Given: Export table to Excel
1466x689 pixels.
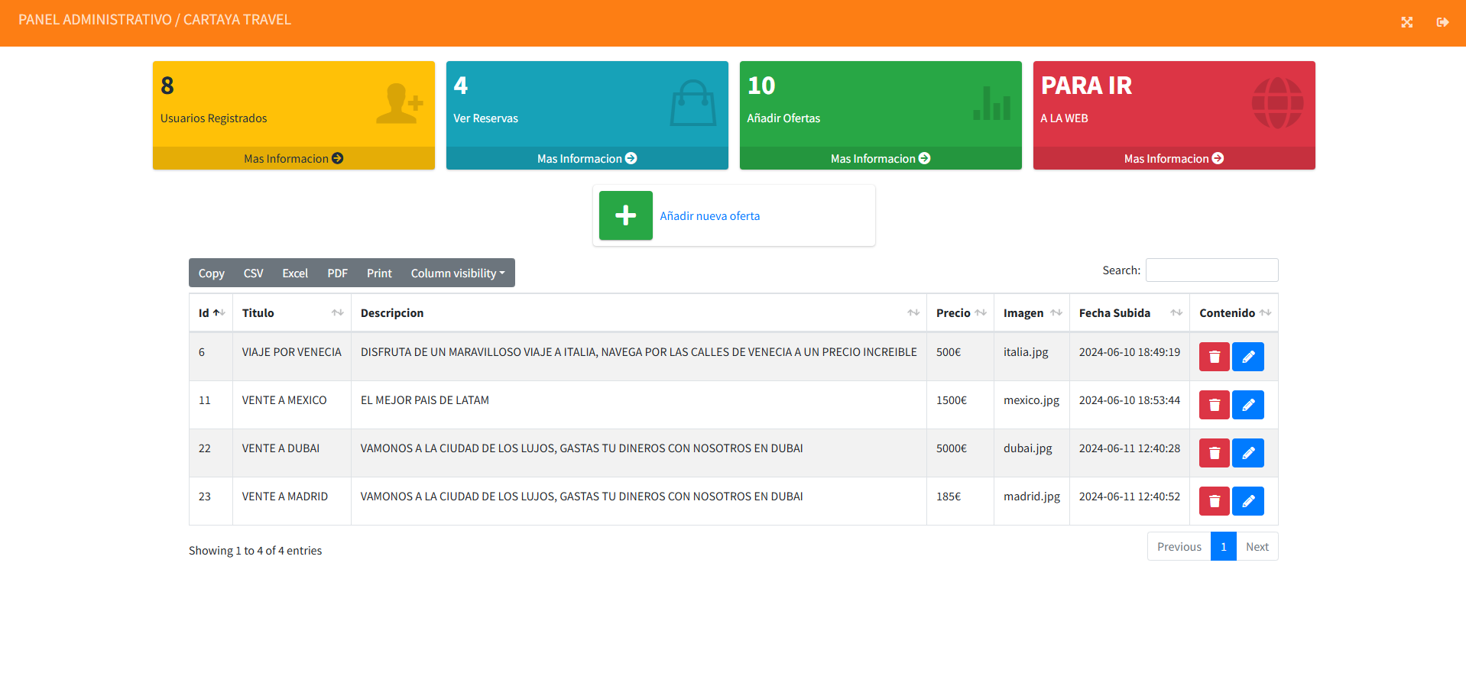Looking at the screenshot, I should pyautogui.click(x=295, y=273).
